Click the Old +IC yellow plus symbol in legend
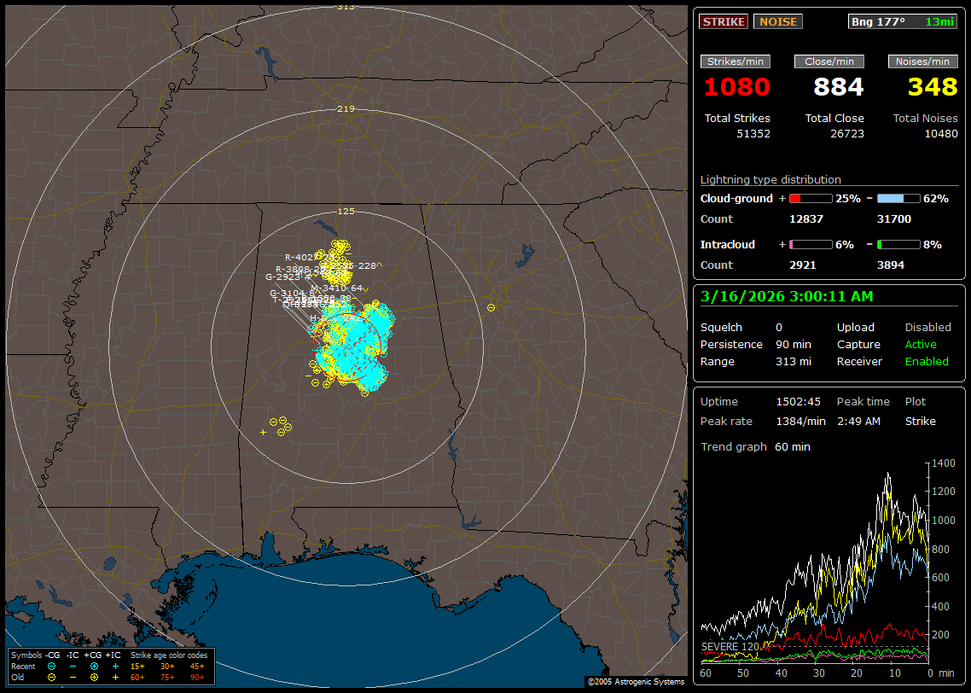Viewport: 971px width, 693px height. 115,677
